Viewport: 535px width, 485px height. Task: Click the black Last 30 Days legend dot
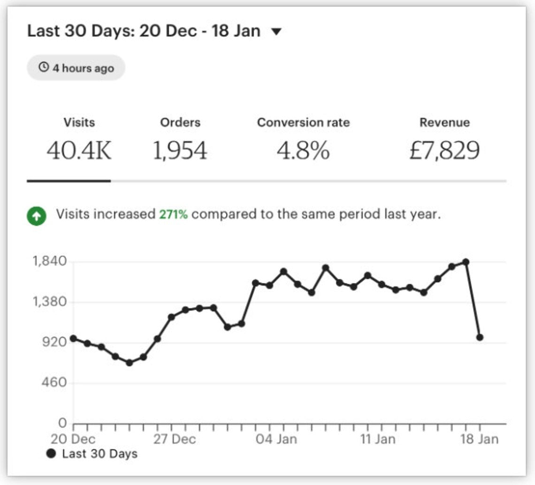[51, 454]
